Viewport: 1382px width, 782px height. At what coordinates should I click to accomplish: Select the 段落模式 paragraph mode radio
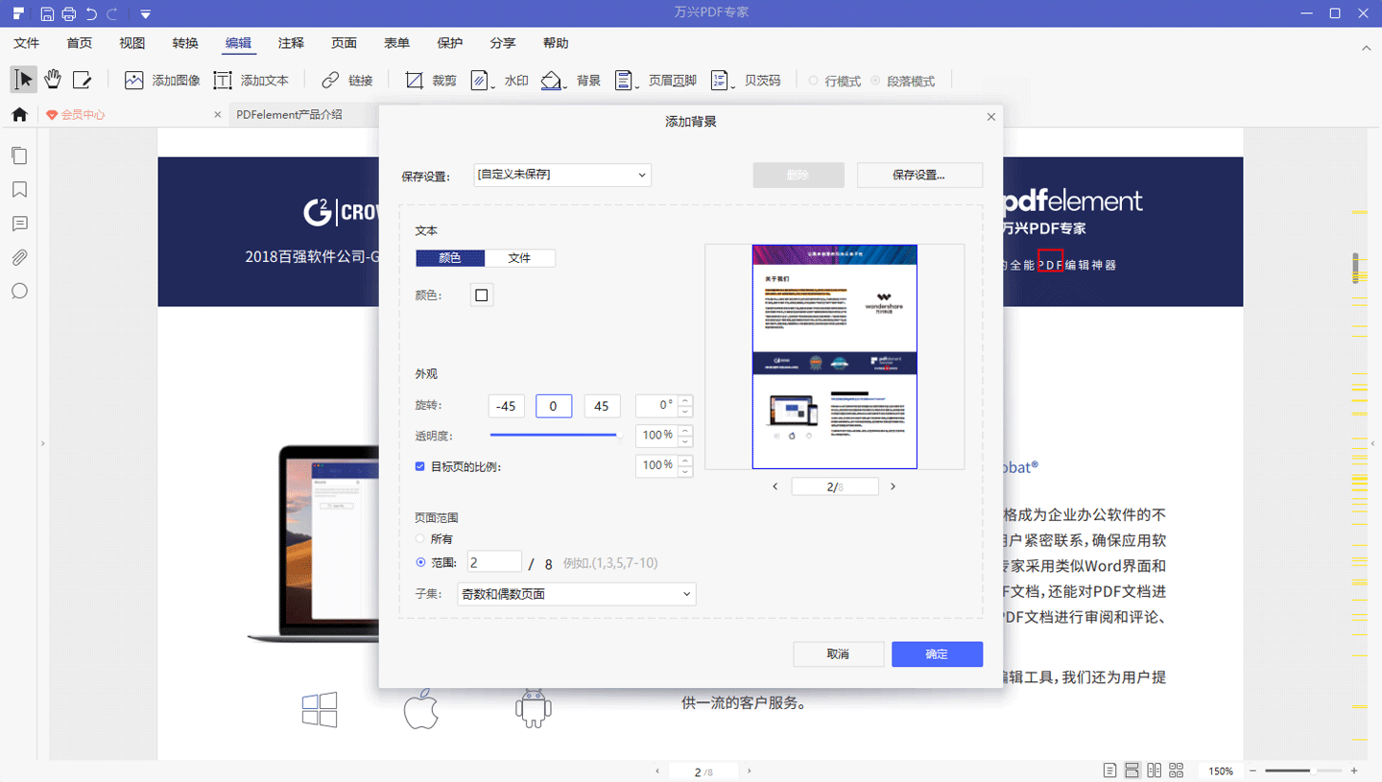875,82
